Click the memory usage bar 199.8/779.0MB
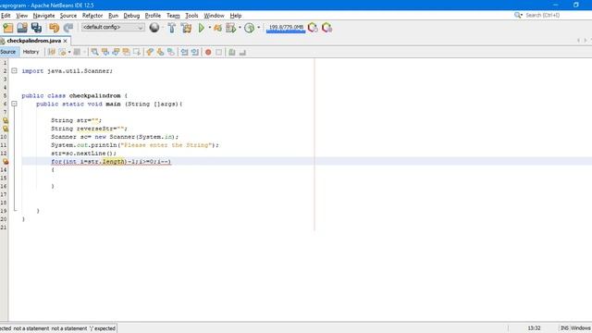This screenshot has width=592, height=333. pyautogui.click(x=286, y=28)
